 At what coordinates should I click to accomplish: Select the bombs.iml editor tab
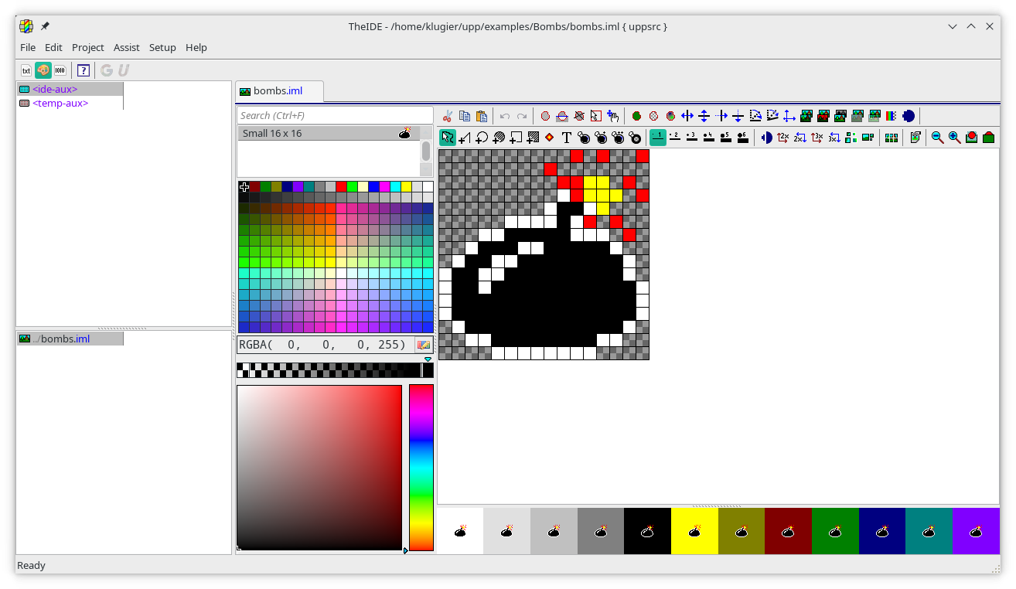(x=278, y=91)
